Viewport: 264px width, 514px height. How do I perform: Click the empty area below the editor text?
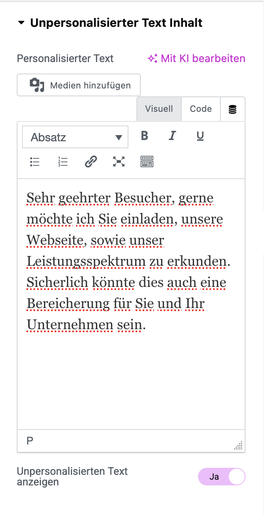pyautogui.click(x=131, y=378)
